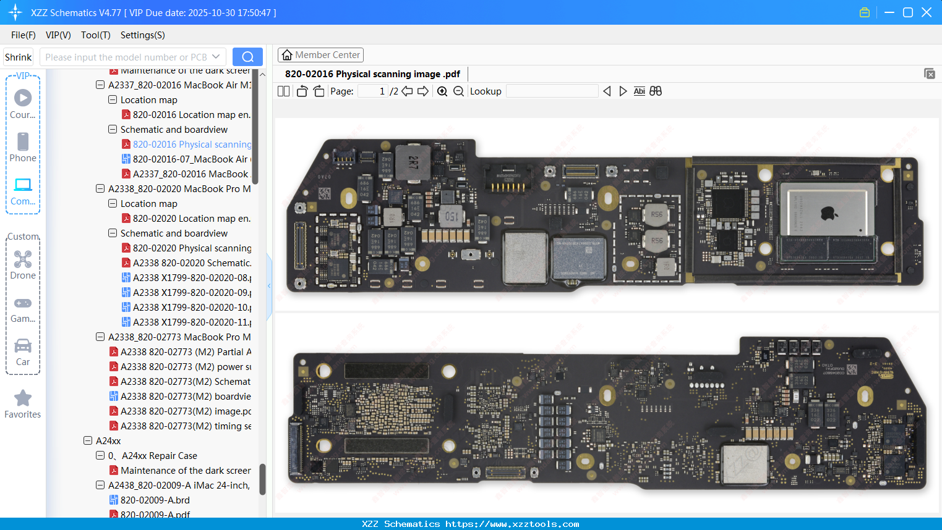
Task: Open Maintenance of the dark screen under A24xx
Action: tap(180, 471)
